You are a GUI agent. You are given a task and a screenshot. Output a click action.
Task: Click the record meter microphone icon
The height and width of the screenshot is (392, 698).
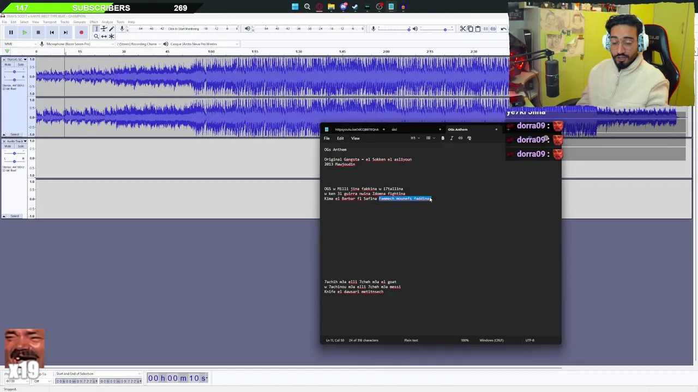pyautogui.click(x=122, y=29)
